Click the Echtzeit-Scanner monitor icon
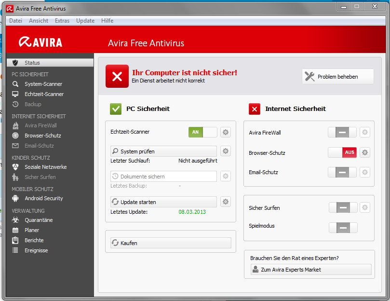This screenshot has width=390, height=301. pyautogui.click(x=15, y=94)
